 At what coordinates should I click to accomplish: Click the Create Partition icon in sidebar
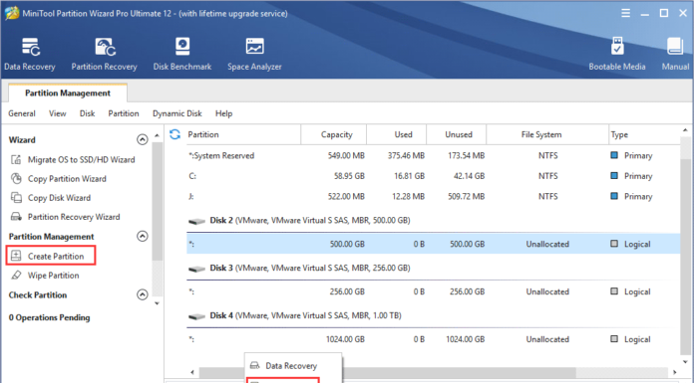coord(16,256)
